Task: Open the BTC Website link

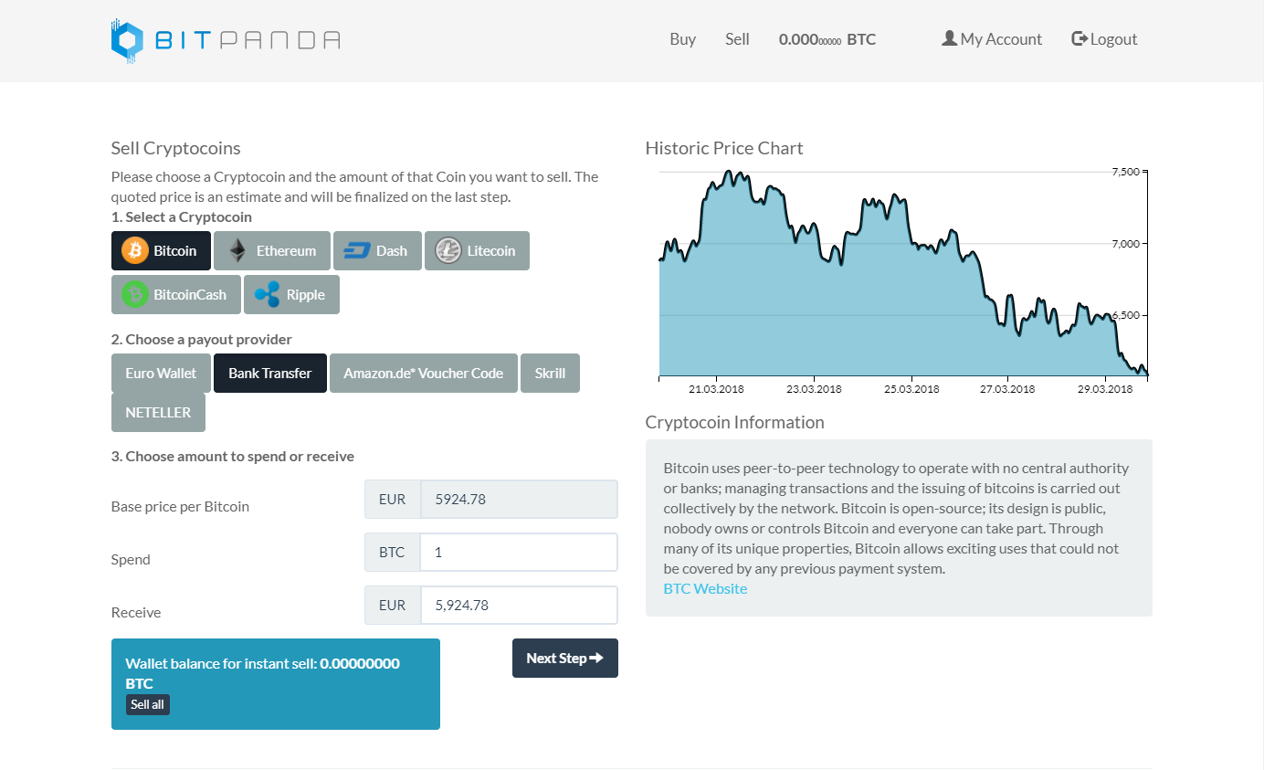Action: [x=705, y=589]
